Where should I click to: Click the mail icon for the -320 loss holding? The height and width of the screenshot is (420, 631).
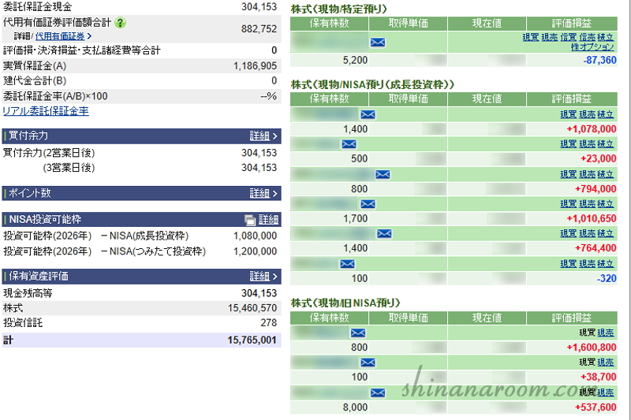(347, 264)
